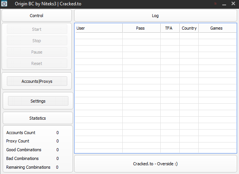Click the Good Combinations value 0
The height and width of the screenshot is (174, 239).
(x=57, y=150)
